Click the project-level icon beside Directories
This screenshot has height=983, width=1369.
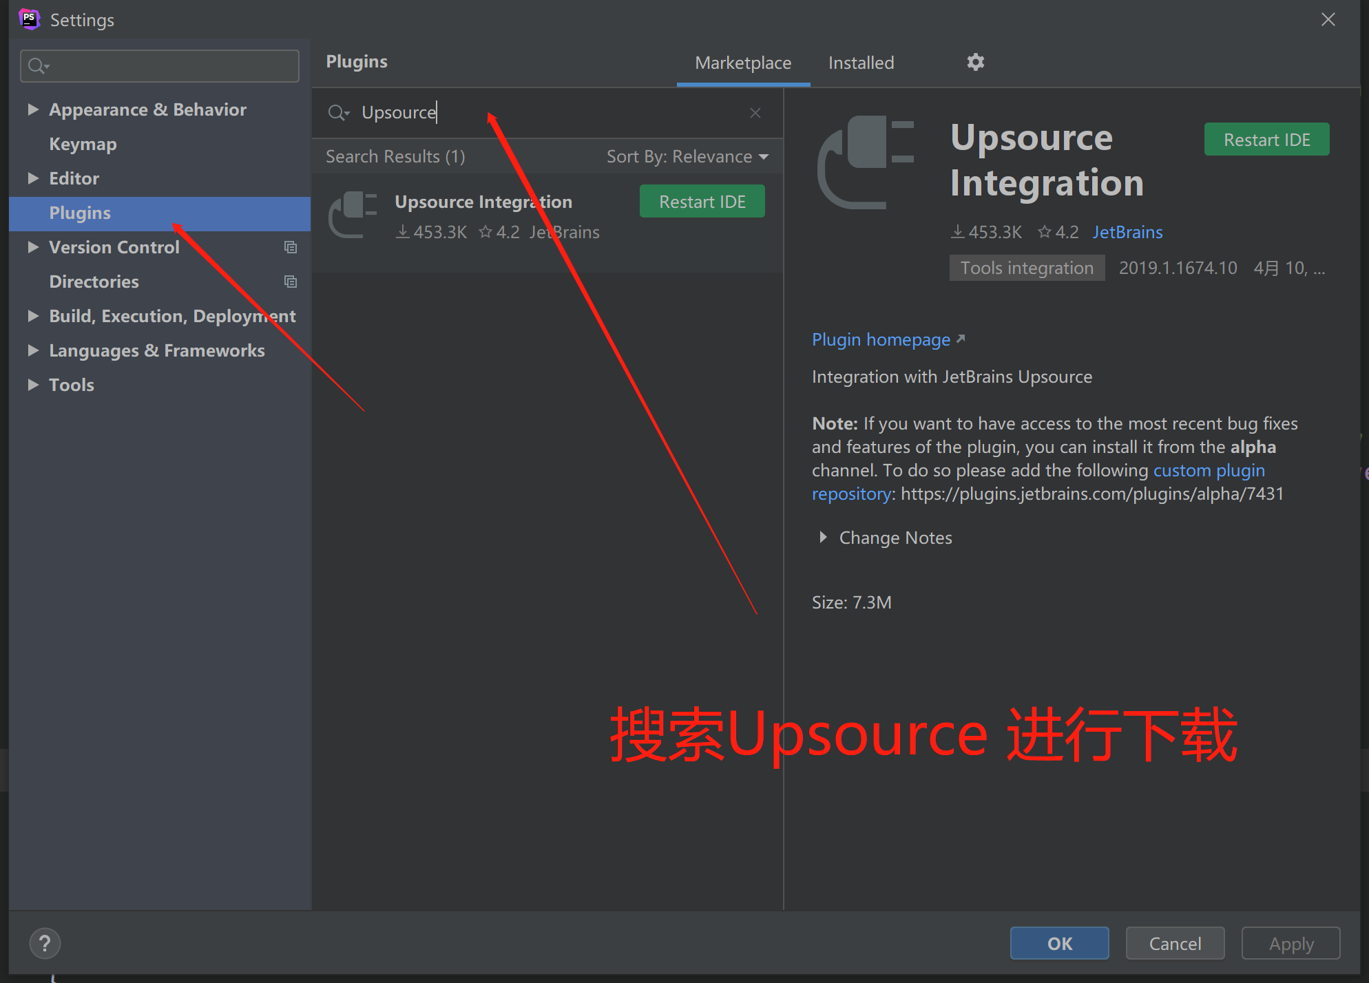pos(291,282)
